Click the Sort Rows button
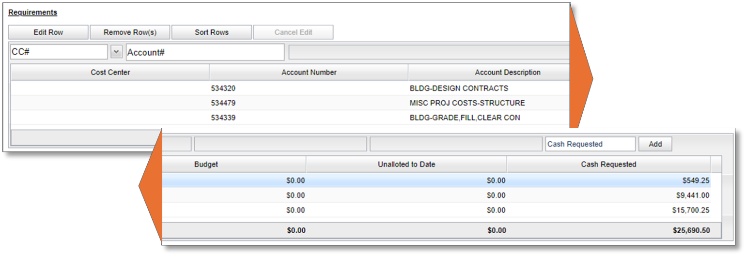This screenshot has height=256, width=746. pos(212,32)
